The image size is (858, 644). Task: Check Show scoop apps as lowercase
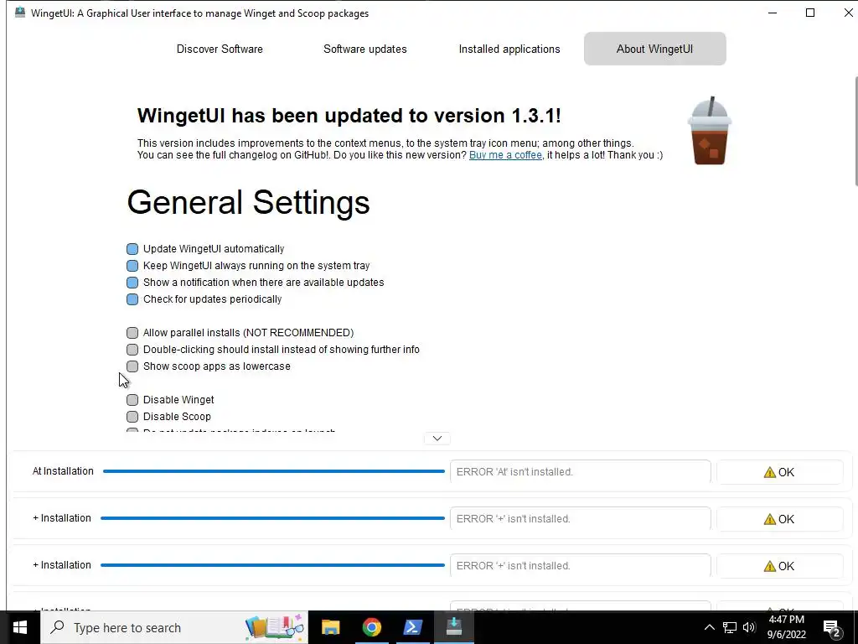[132, 366]
